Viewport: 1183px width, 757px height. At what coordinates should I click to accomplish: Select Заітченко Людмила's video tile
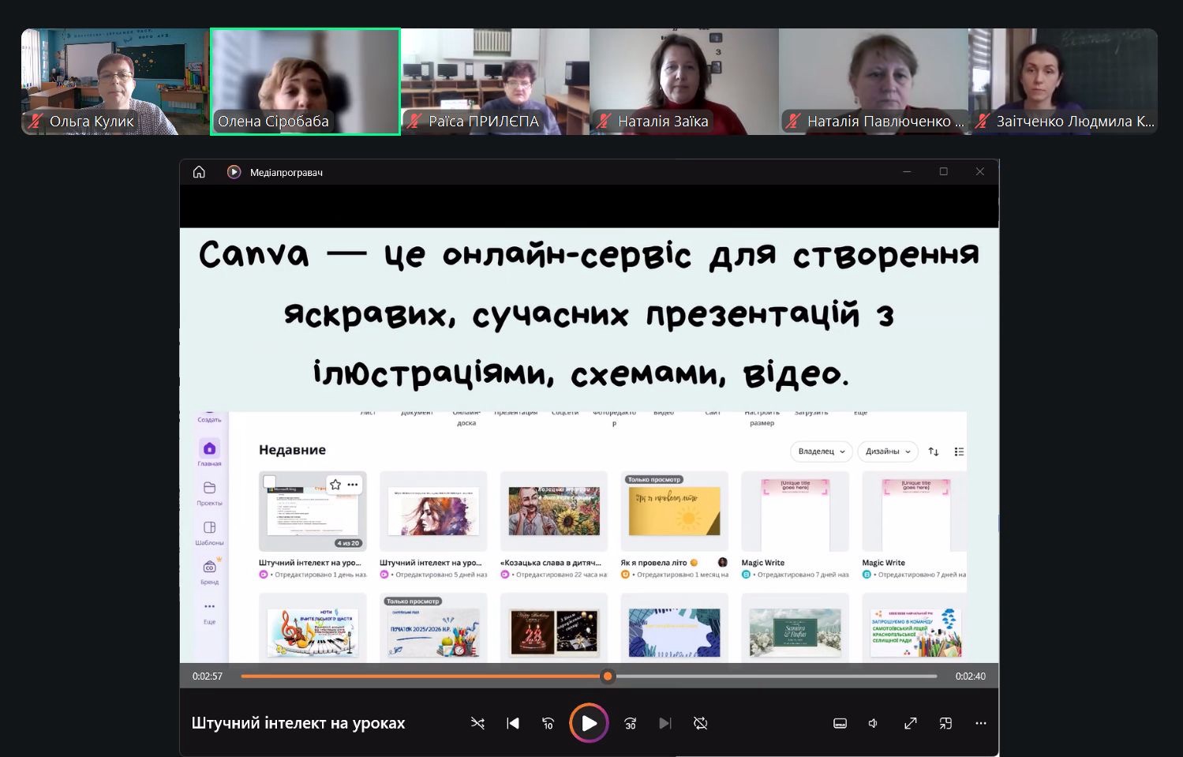pos(1063,82)
